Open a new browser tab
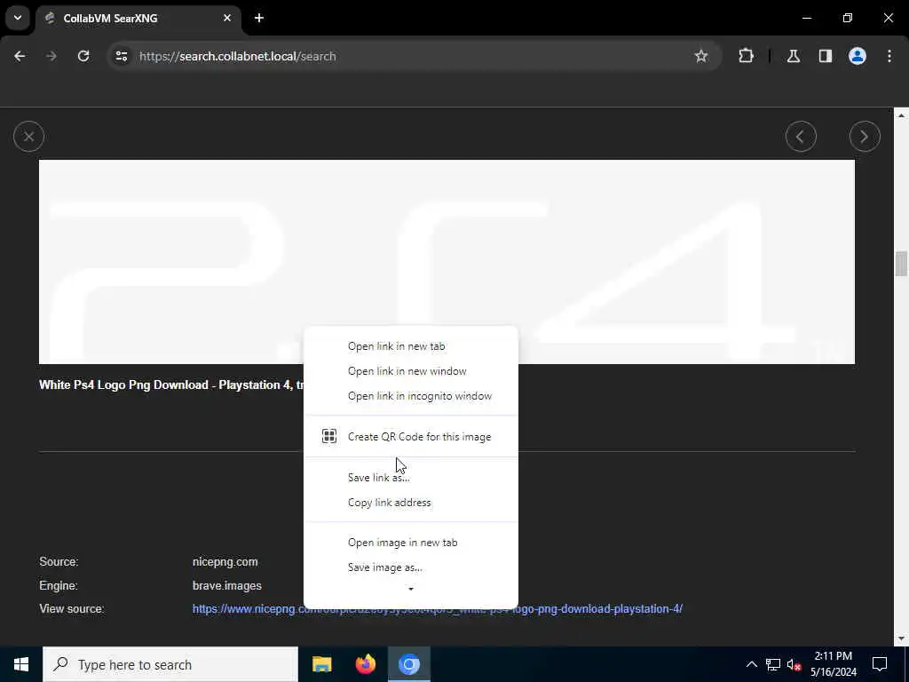The image size is (909, 682). pyautogui.click(x=259, y=18)
